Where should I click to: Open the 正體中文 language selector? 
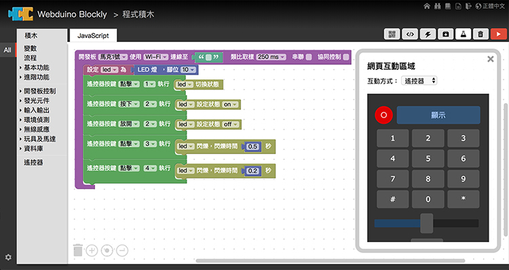(490, 6)
